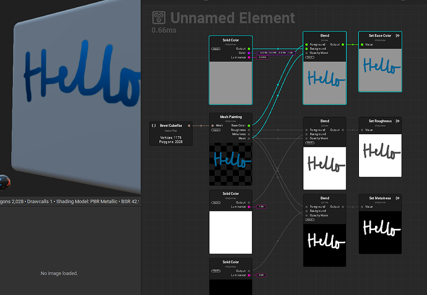Click the Color value field on top Solid Color node
Screen dimensions: 427x295
point(277,53)
